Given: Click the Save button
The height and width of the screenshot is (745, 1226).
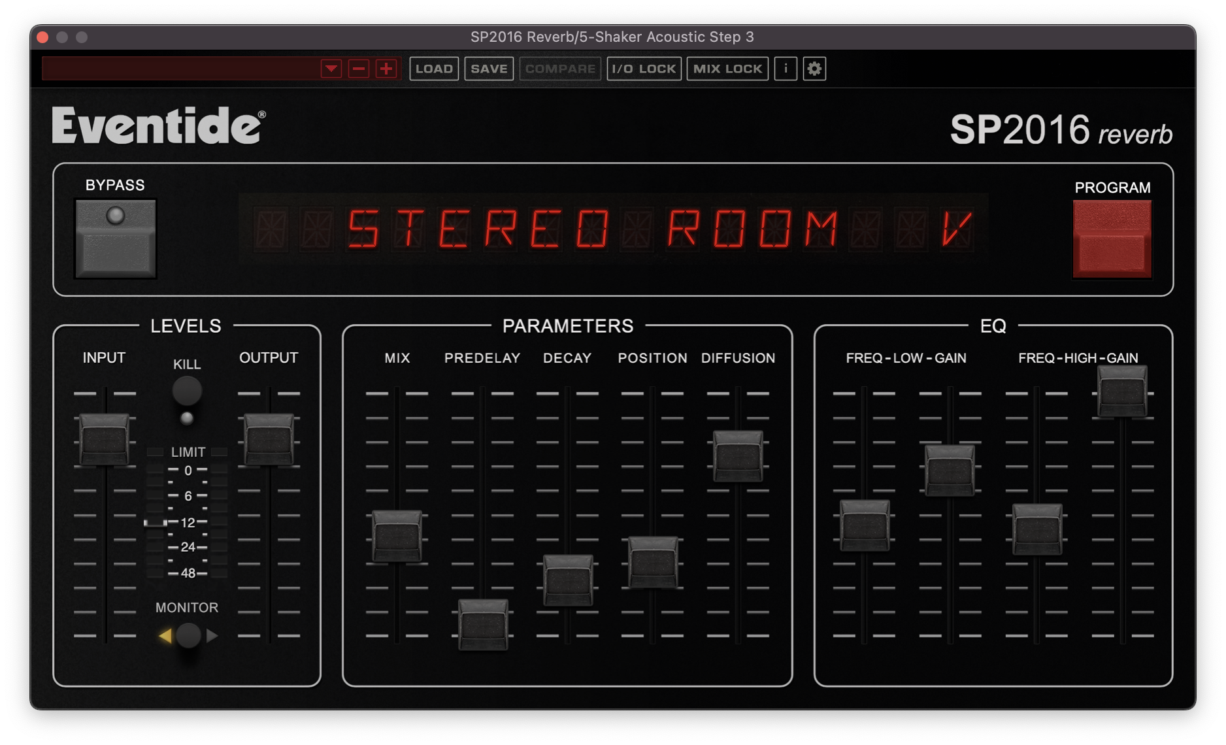Looking at the screenshot, I should (x=489, y=69).
